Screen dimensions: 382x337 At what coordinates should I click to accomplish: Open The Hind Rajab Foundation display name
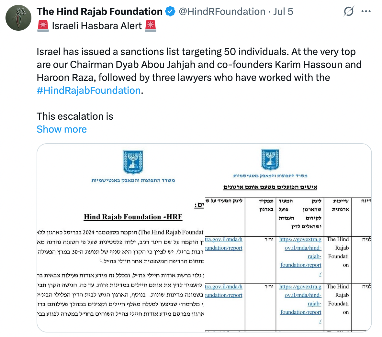click(100, 11)
